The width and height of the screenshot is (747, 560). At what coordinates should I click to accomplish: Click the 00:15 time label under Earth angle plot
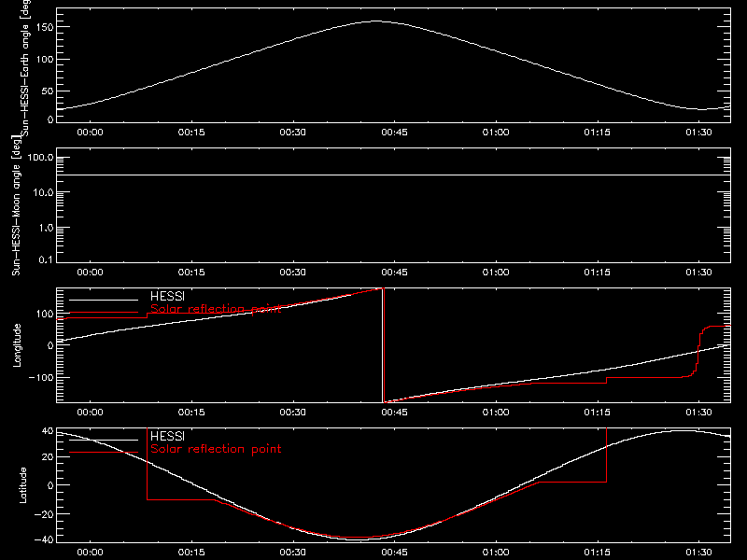coord(191,133)
